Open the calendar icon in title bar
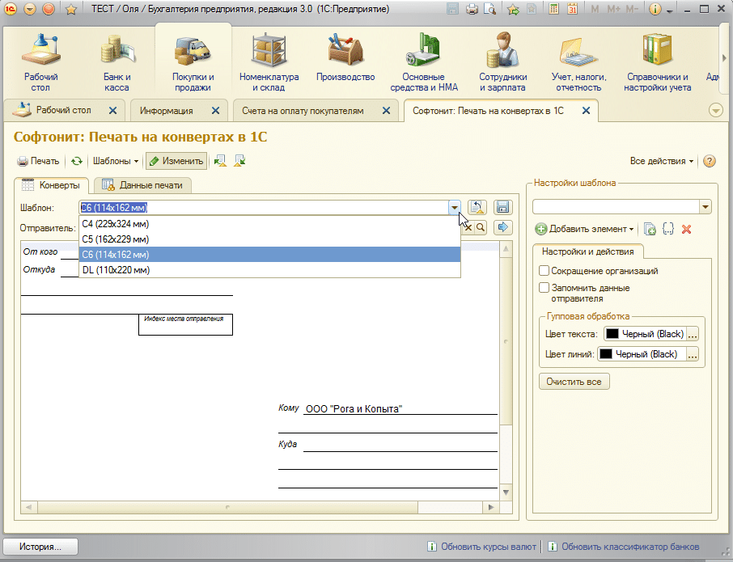This screenshot has height=562, width=733. [x=572, y=10]
